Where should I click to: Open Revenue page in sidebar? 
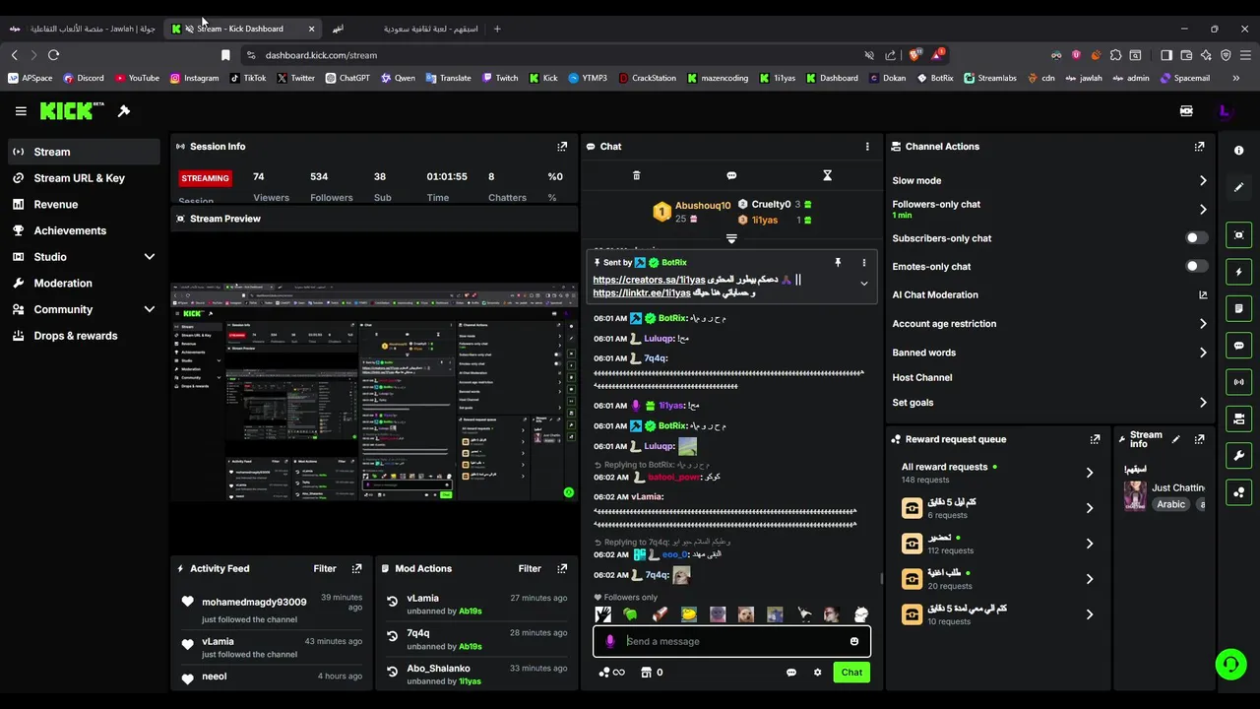[x=84, y=205]
